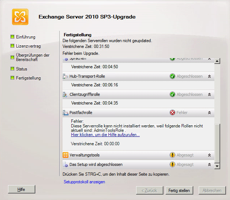Click the Fertig stellen button
Screen dimensions: 230x200
point(179,190)
